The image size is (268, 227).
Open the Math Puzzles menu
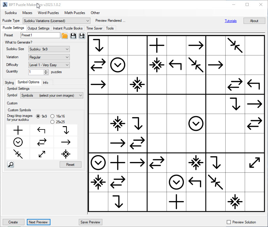[x=74, y=13]
